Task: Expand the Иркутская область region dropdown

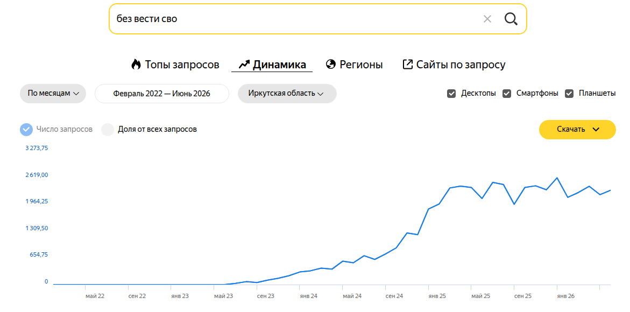Action: pyautogui.click(x=287, y=94)
